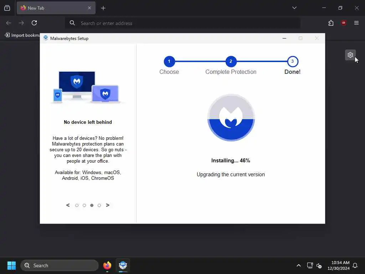Go back with the browser back arrow
The height and width of the screenshot is (274, 365).
click(x=9, y=23)
